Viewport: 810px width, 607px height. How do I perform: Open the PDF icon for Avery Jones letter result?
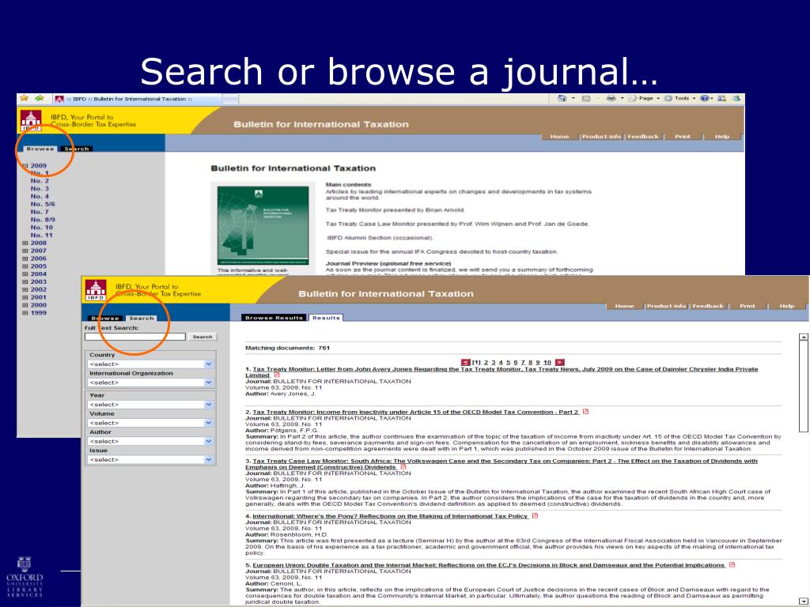point(277,375)
